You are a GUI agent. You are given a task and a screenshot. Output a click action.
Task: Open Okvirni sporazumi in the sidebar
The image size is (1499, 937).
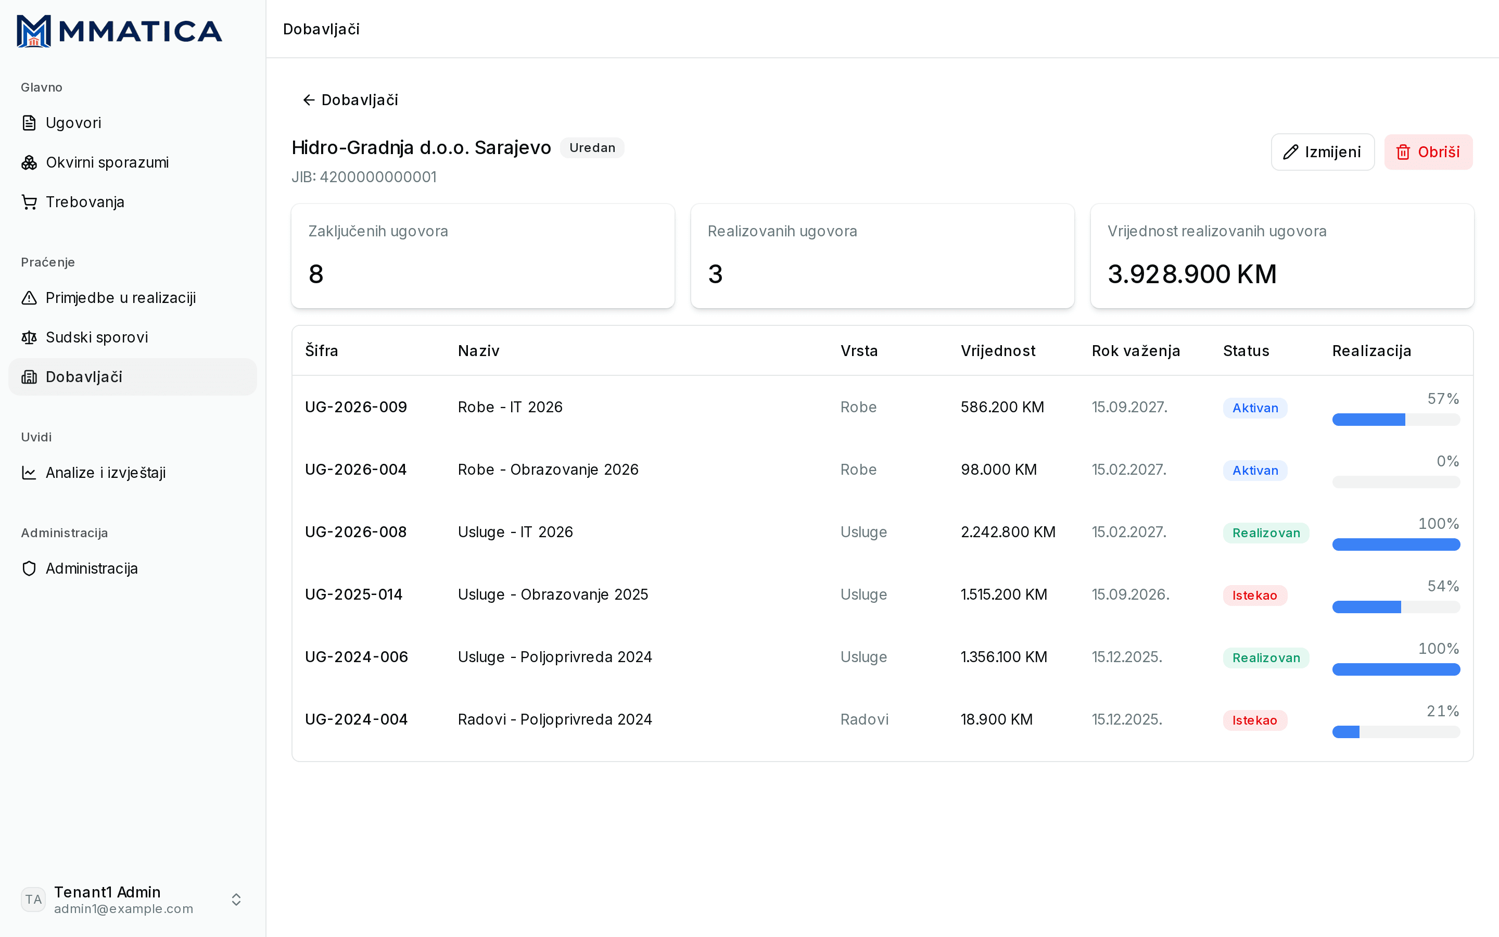coord(133,162)
